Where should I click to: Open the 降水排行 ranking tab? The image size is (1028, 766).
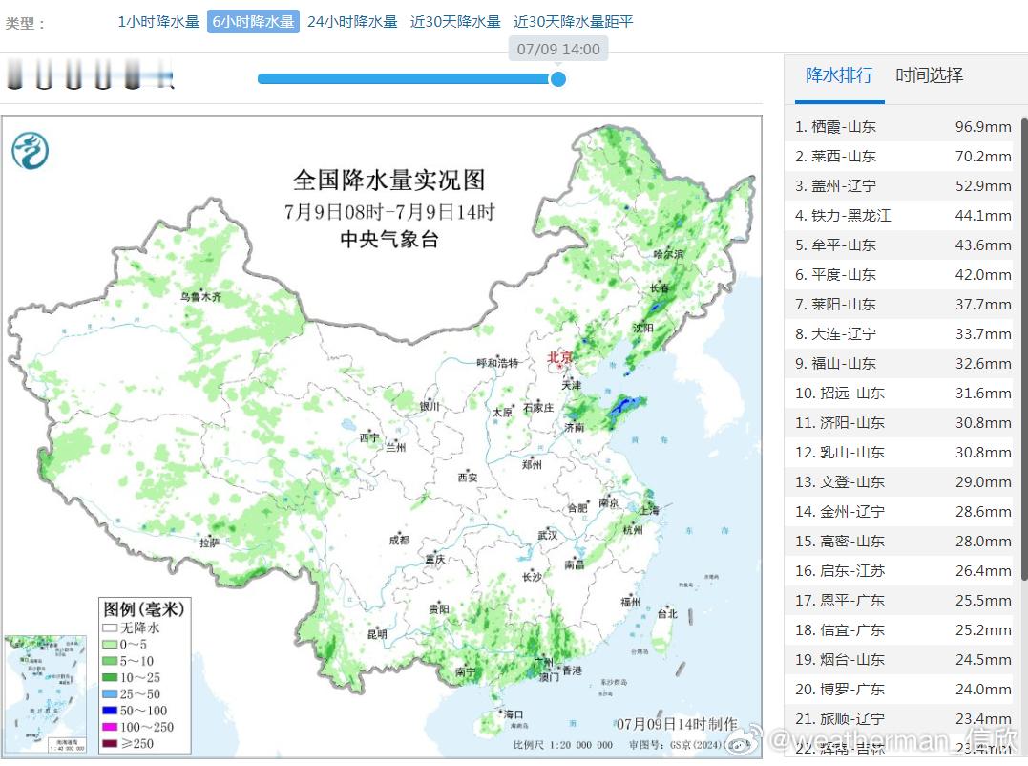pyautogui.click(x=839, y=75)
